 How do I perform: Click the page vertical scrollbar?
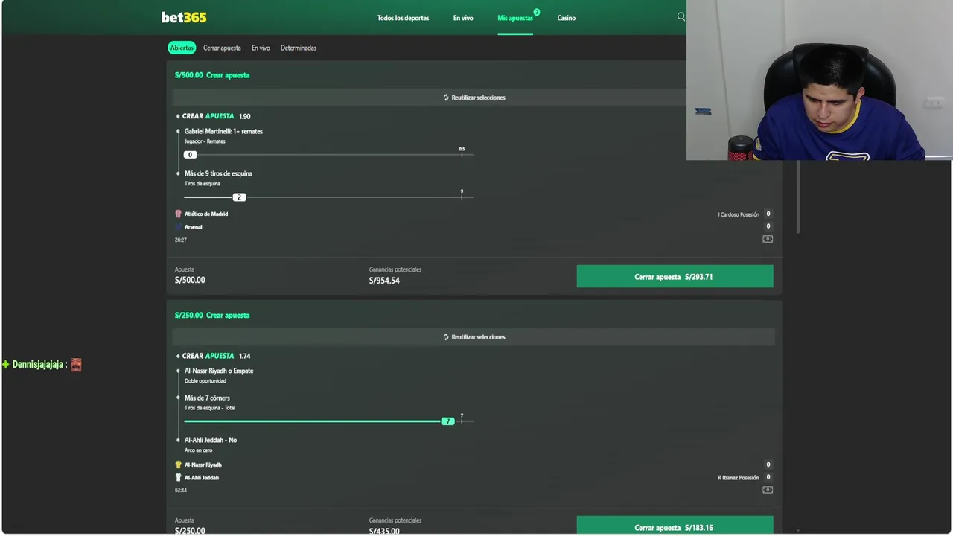coord(798,197)
